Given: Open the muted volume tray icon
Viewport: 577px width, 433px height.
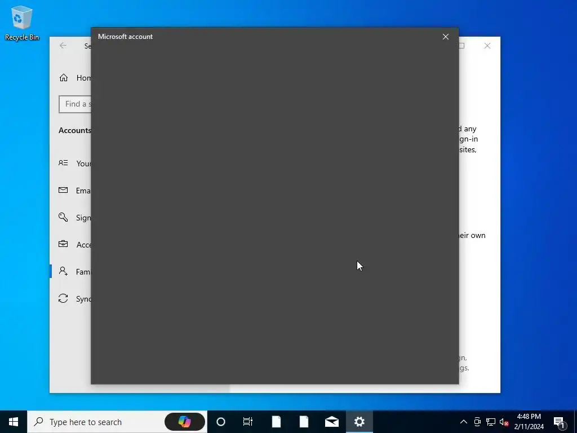Looking at the screenshot, I should (504, 422).
